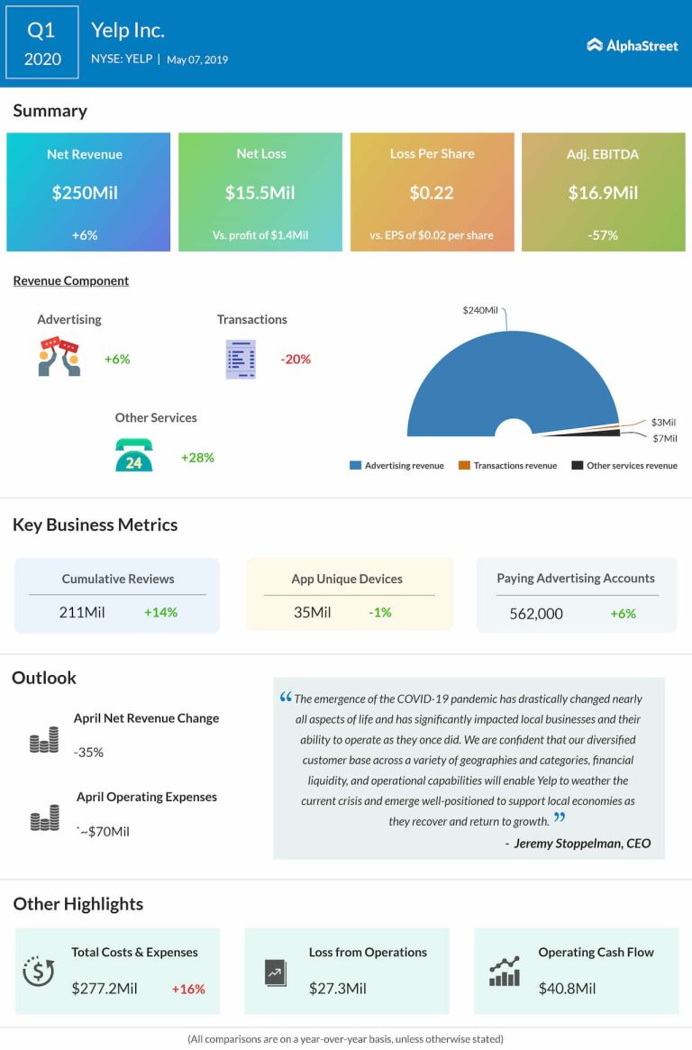The width and height of the screenshot is (692, 1050).
Task: Click the Revenue Component underlined heading
Action: pyautogui.click(x=71, y=281)
